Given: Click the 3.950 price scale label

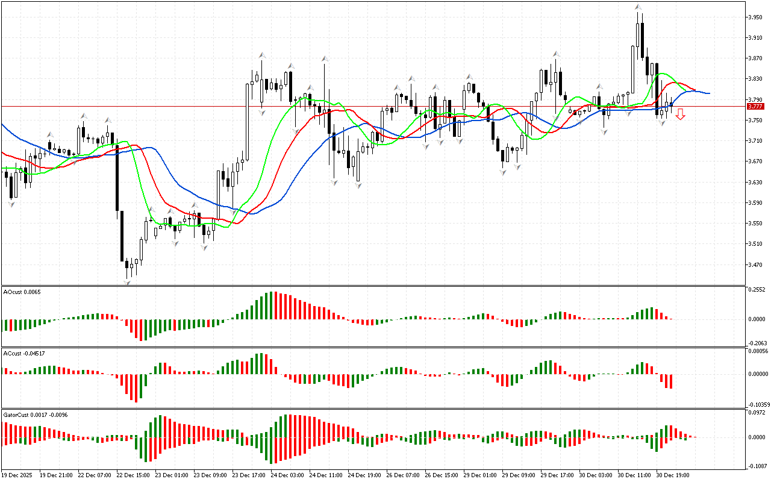Looking at the screenshot, I should [x=755, y=17].
